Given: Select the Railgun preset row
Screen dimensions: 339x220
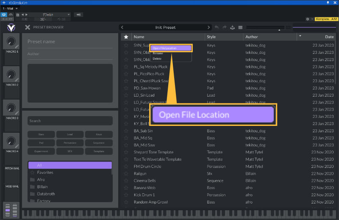Looking at the screenshot, I should coord(228,173).
